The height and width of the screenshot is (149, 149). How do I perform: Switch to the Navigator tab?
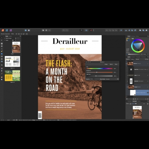click(135, 101)
